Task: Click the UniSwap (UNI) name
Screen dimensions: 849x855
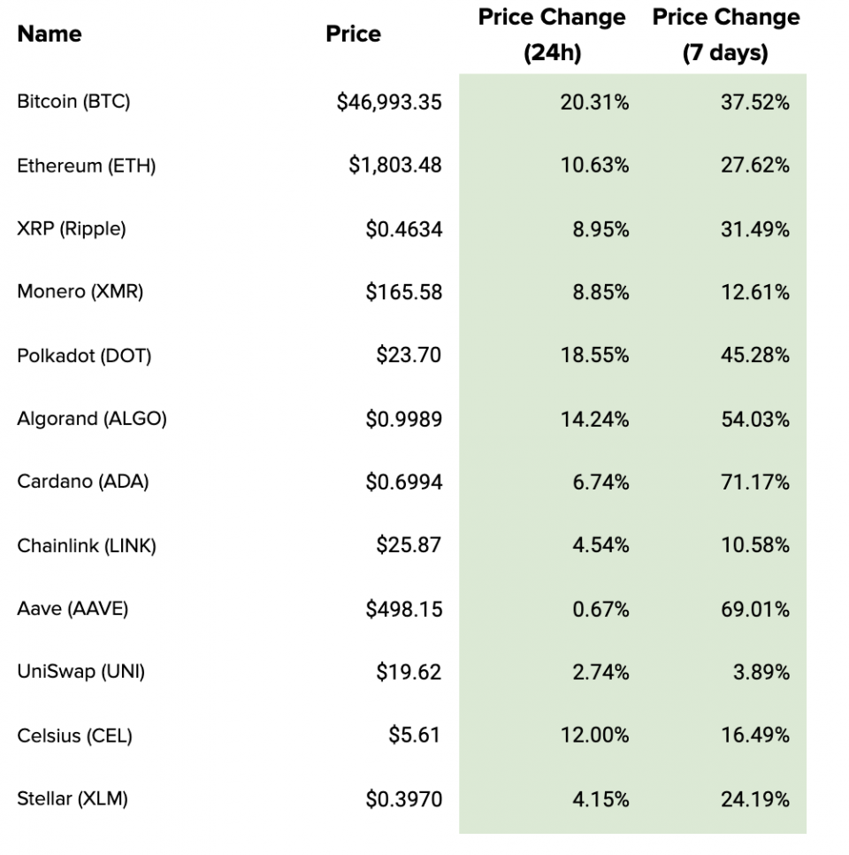Action: tap(80, 672)
